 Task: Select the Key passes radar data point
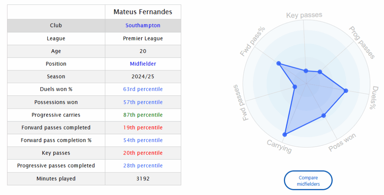306,71
